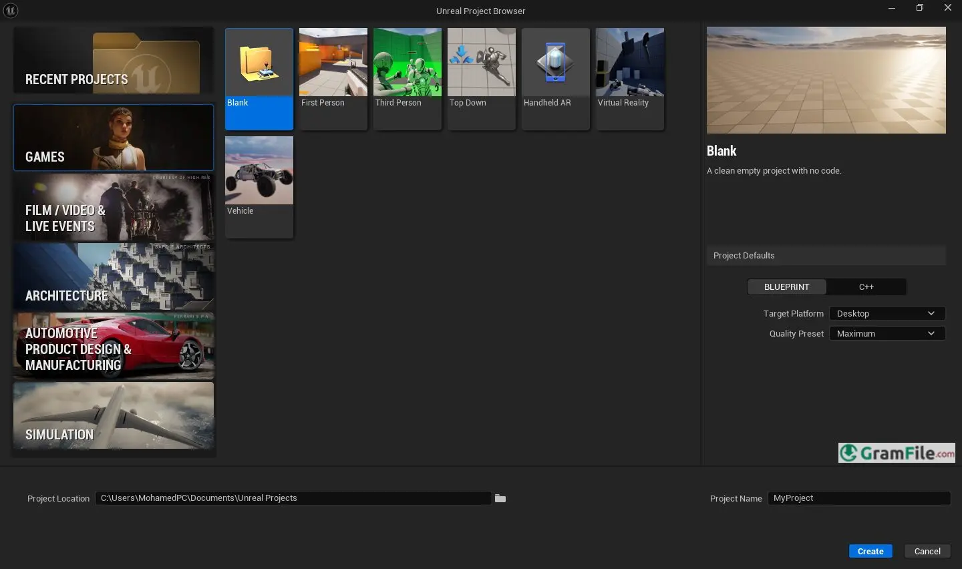The width and height of the screenshot is (962, 569).
Task: Close the Unreal Project Browser window
Action: [947, 8]
